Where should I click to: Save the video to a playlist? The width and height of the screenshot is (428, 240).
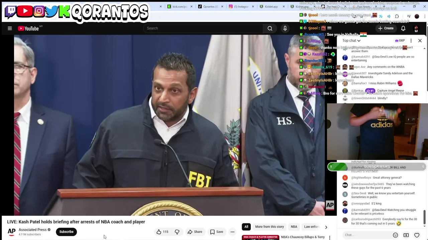pyautogui.click(x=216, y=232)
